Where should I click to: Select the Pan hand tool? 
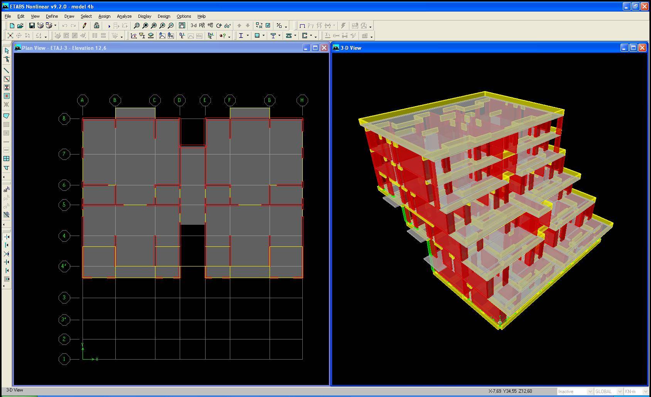click(182, 26)
